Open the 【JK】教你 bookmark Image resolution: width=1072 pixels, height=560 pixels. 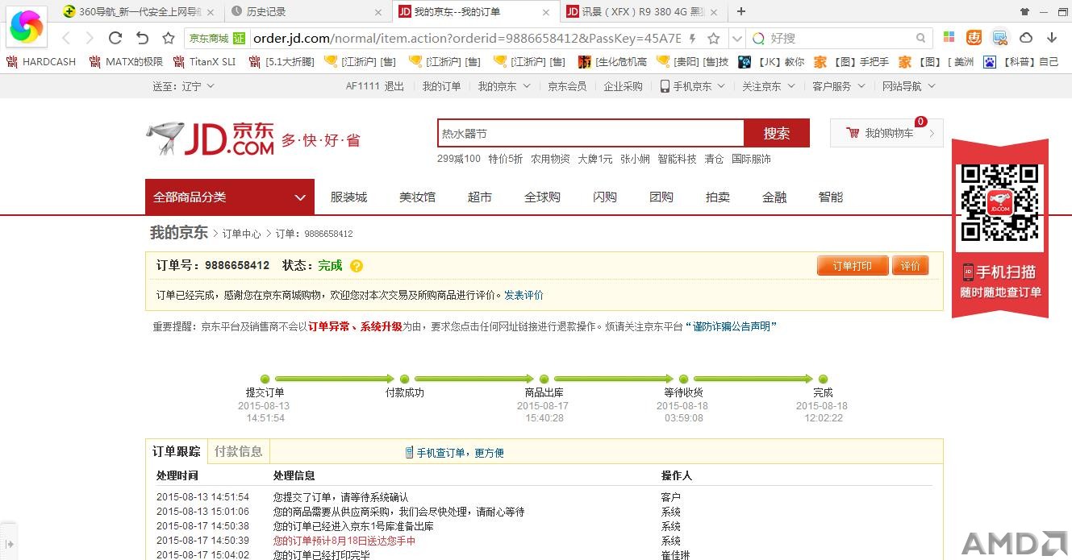click(x=771, y=61)
